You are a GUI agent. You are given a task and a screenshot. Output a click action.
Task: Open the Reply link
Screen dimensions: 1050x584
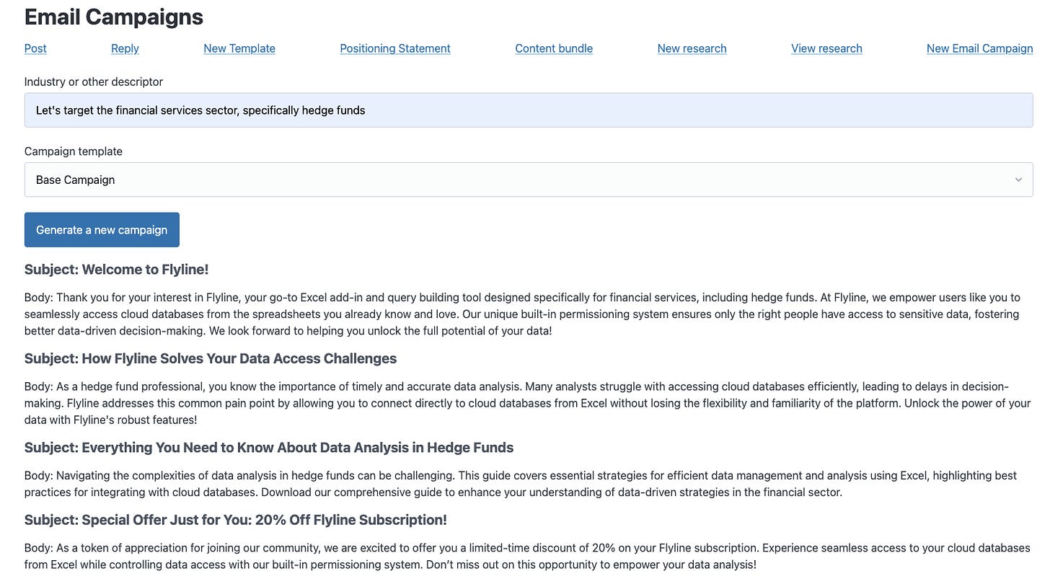125,48
